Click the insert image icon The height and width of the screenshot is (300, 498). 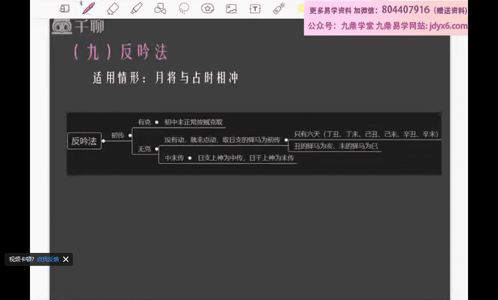point(231,8)
